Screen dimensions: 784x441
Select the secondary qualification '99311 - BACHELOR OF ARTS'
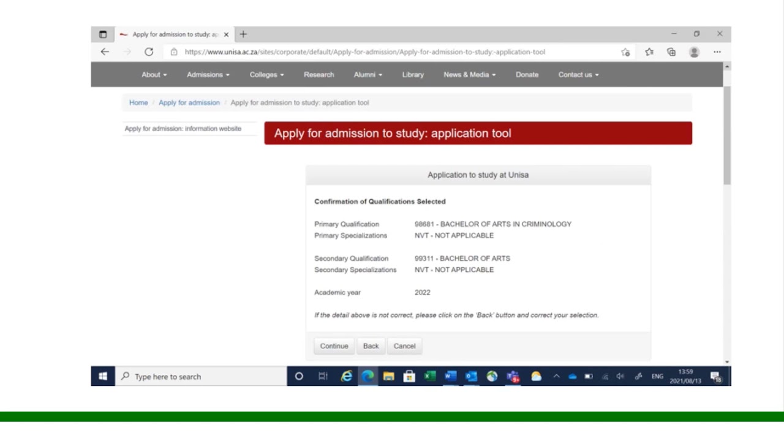tap(462, 258)
